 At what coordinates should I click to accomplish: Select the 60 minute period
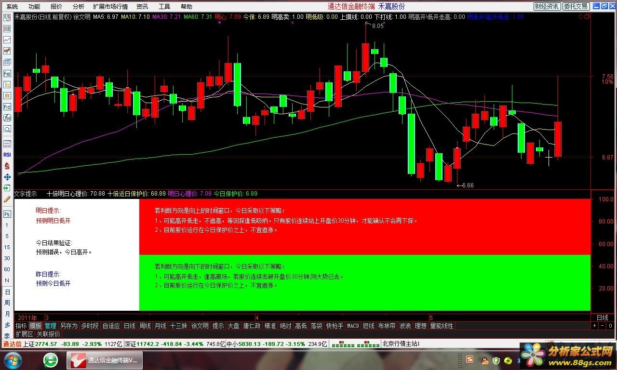7,269
